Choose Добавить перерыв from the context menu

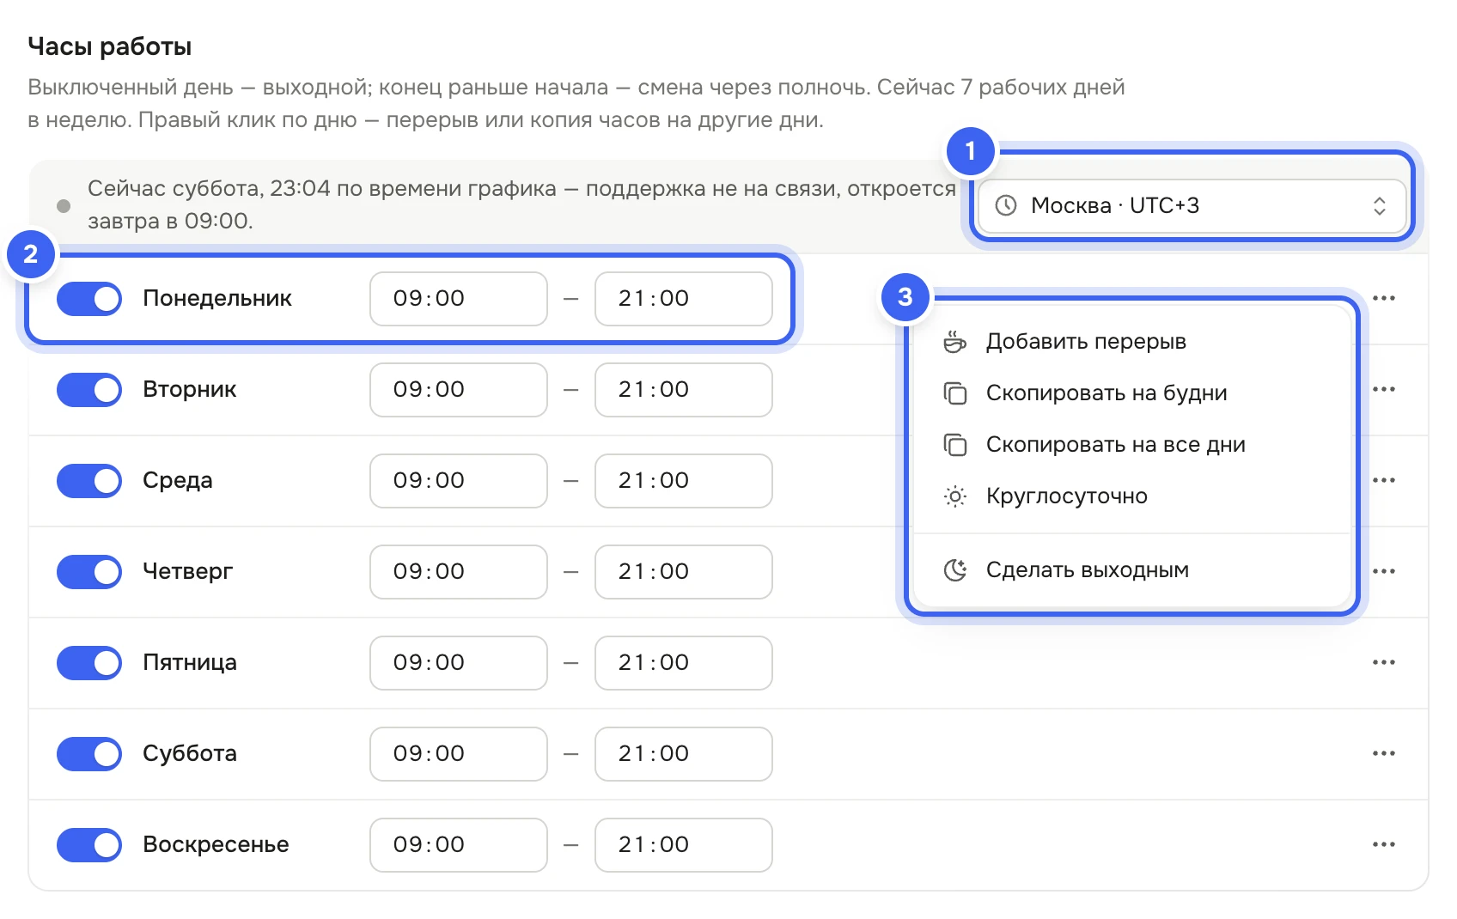click(1132, 342)
